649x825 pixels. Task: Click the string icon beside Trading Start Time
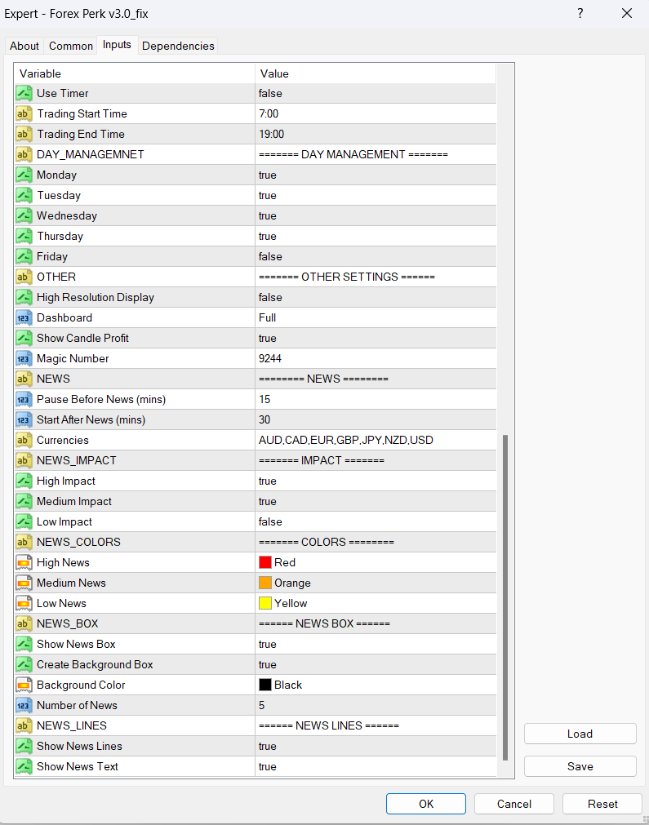(24, 113)
